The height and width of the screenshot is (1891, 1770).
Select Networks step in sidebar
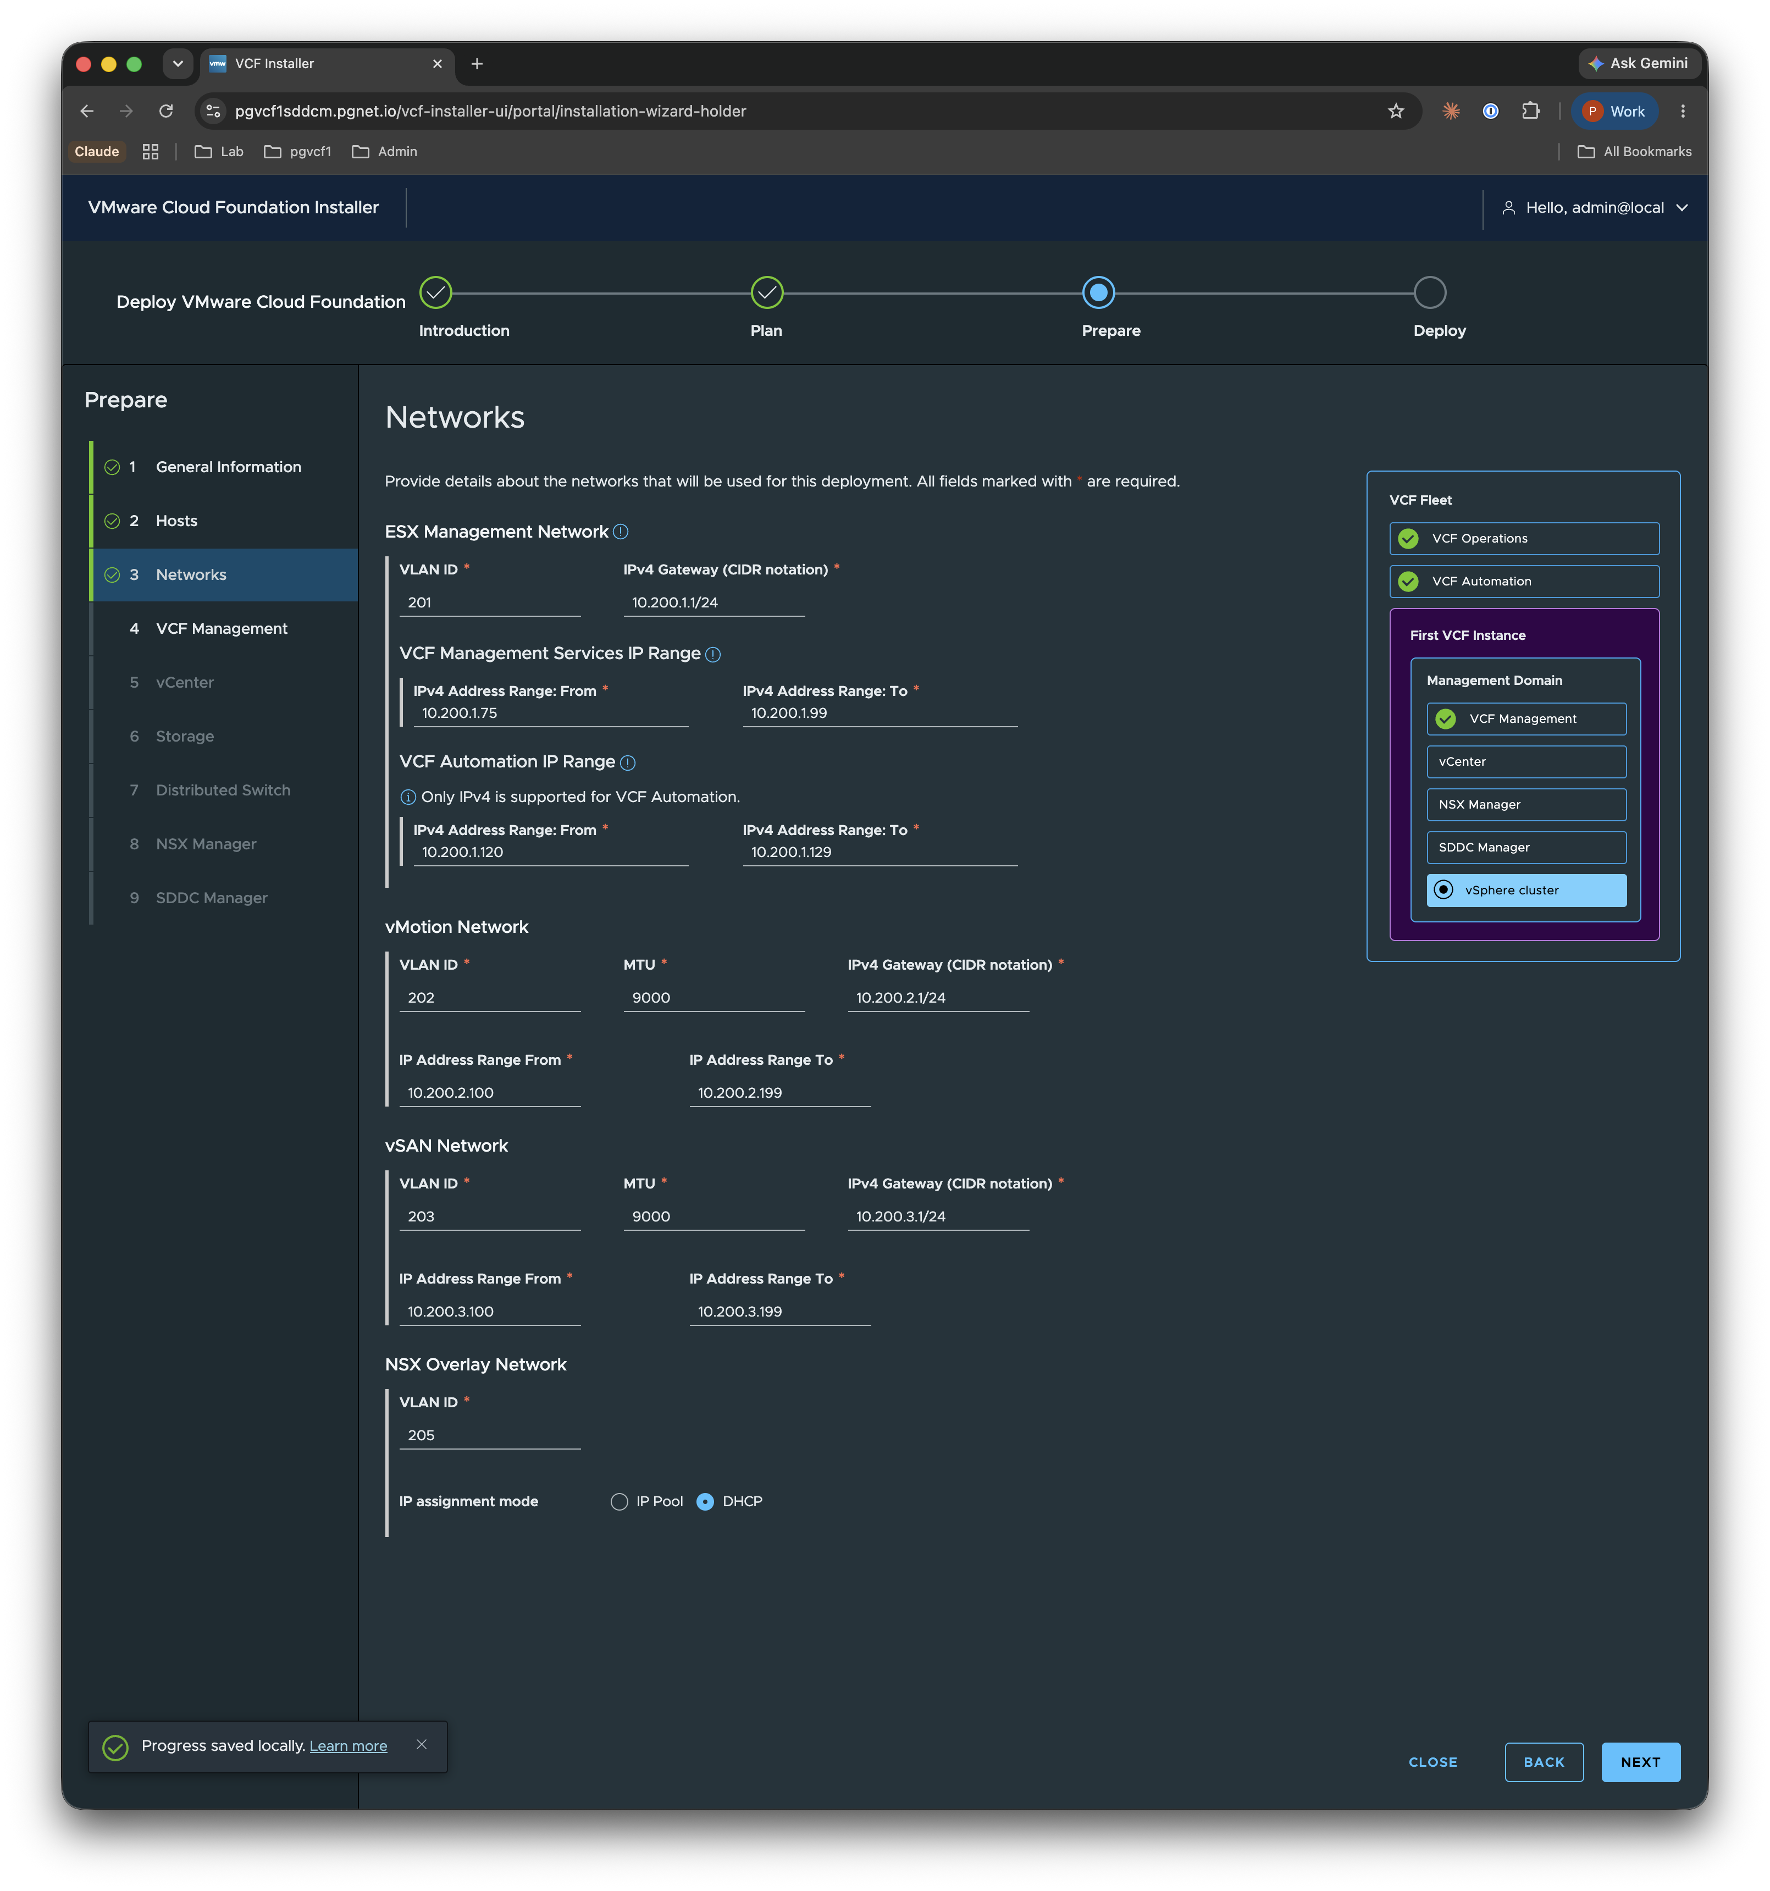pyautogui.click(x=224, y=574)
